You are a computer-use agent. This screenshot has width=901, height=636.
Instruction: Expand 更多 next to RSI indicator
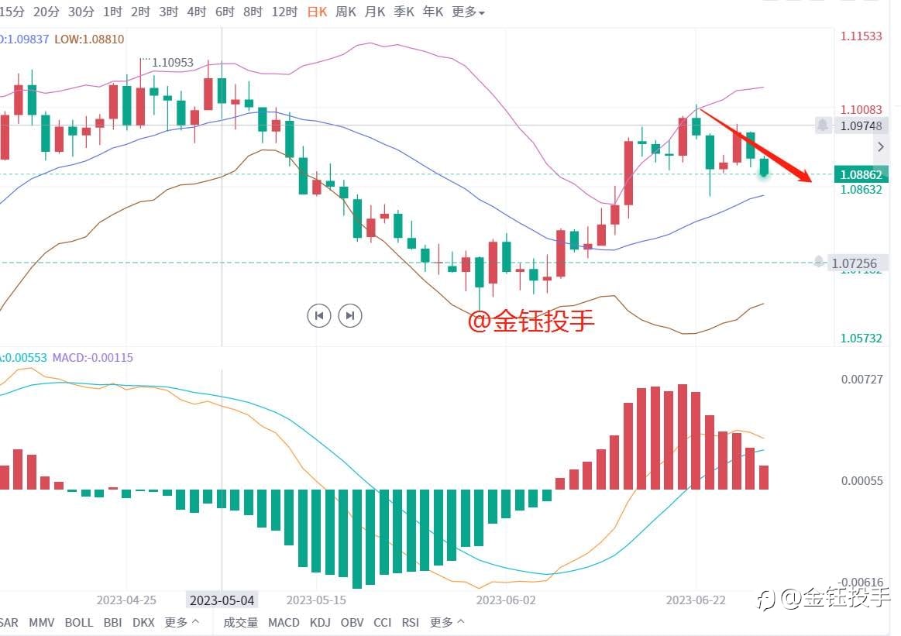[446, 622]
